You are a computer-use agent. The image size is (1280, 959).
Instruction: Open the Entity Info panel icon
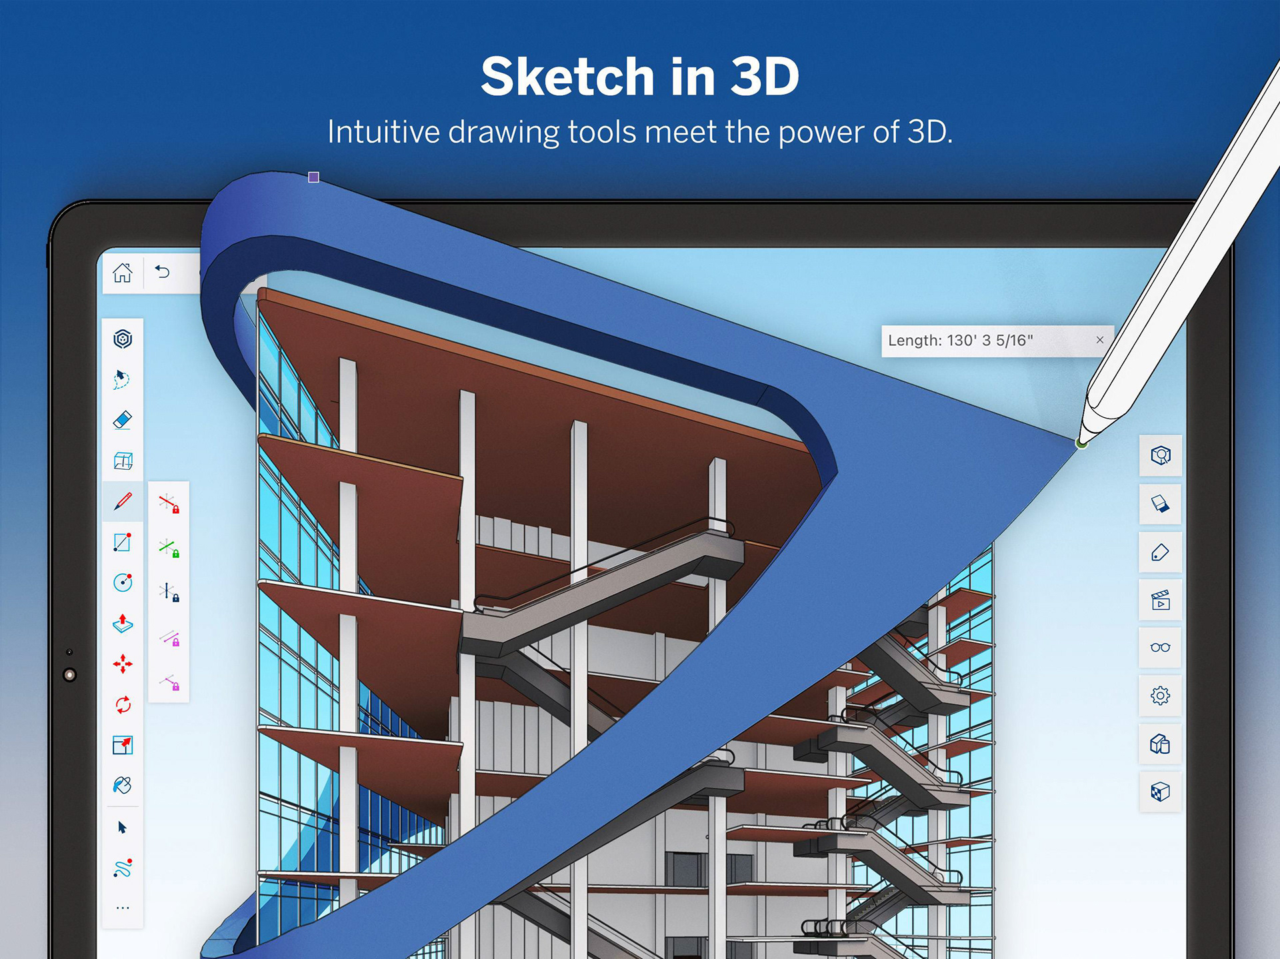(x=1160, y=455)
